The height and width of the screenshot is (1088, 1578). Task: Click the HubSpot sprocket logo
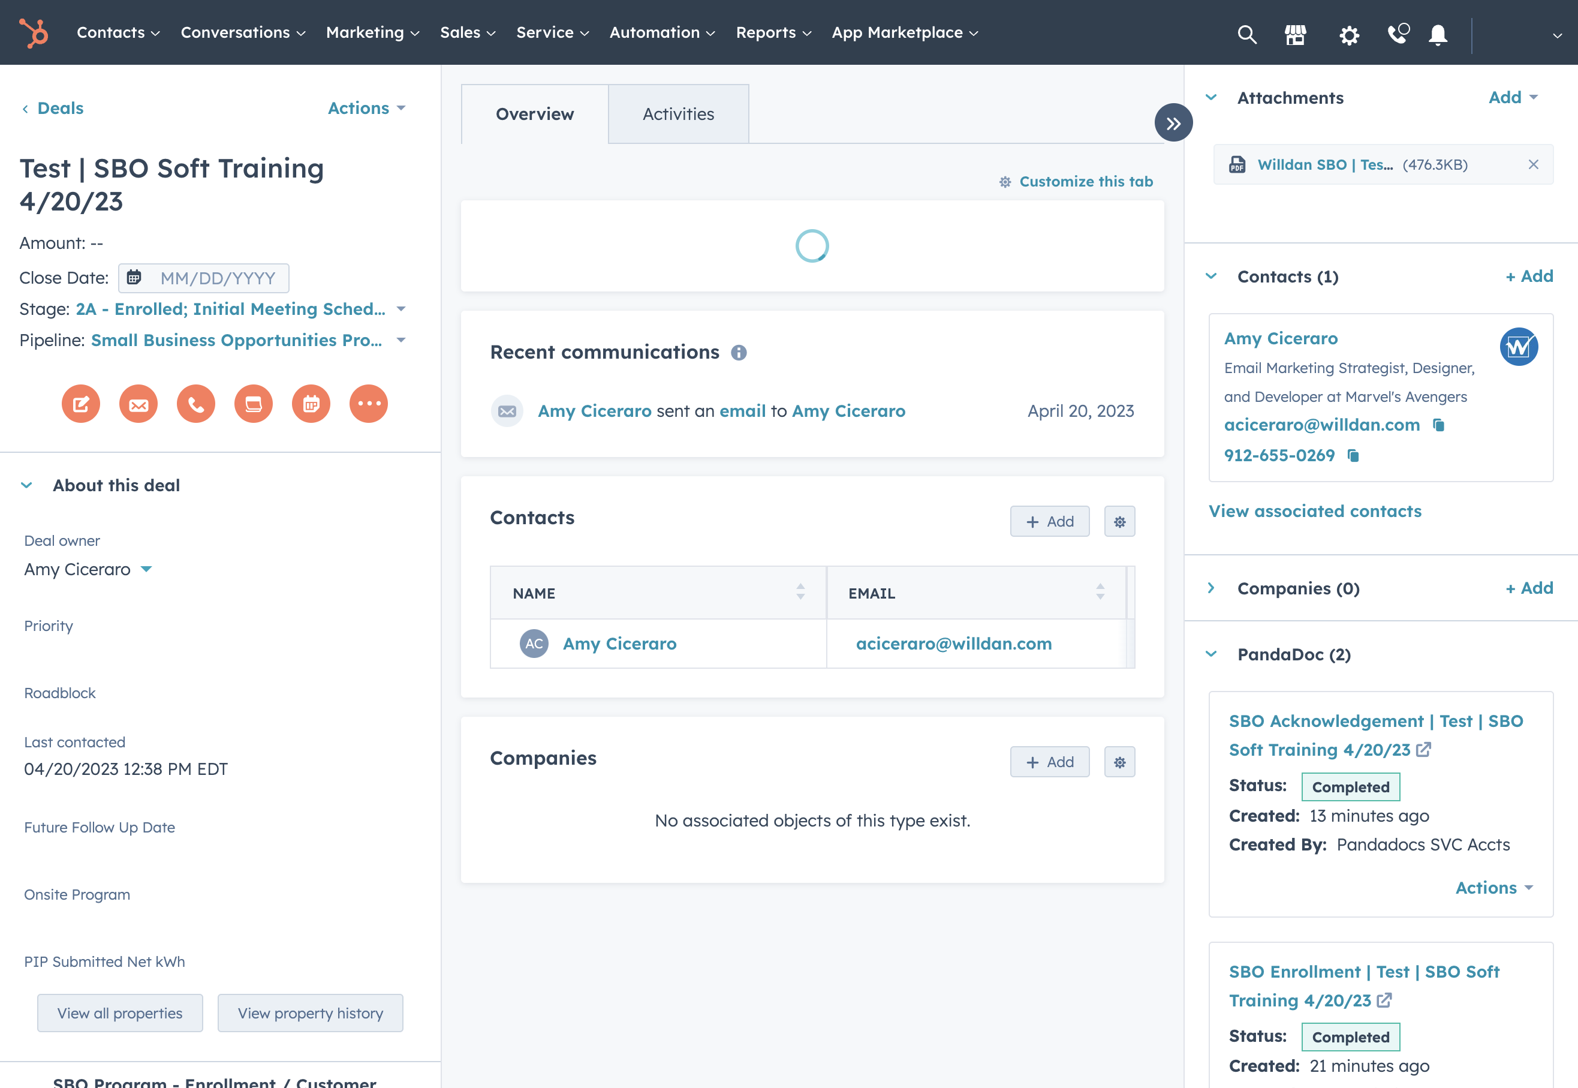coord(34,33)
